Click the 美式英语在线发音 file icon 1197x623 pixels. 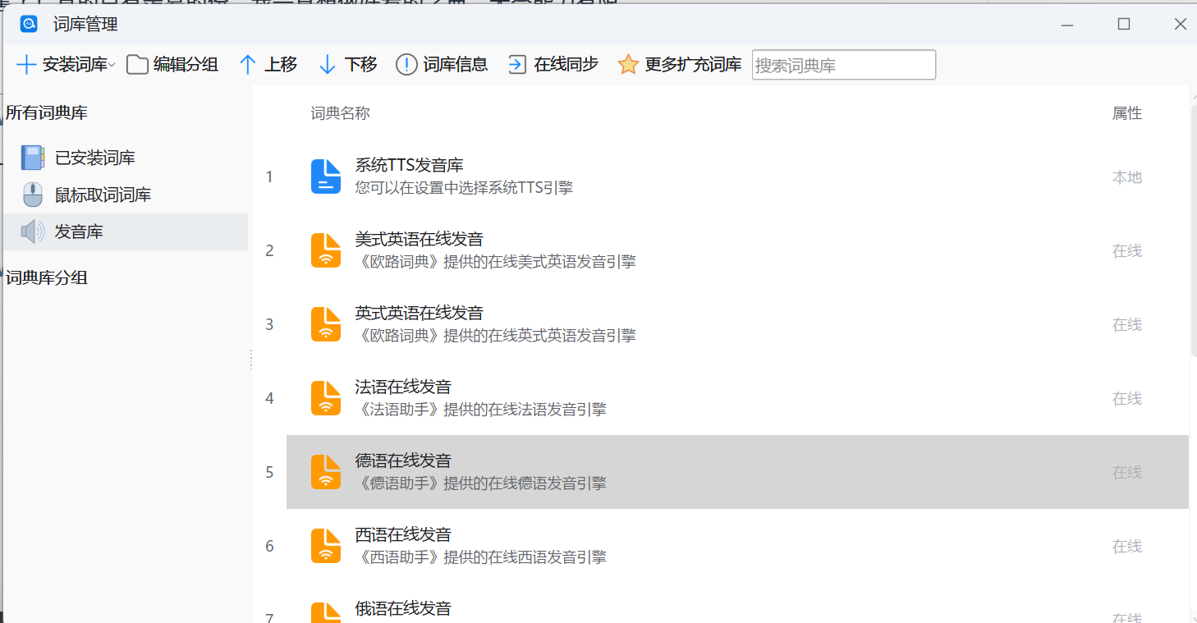point(326,250)
